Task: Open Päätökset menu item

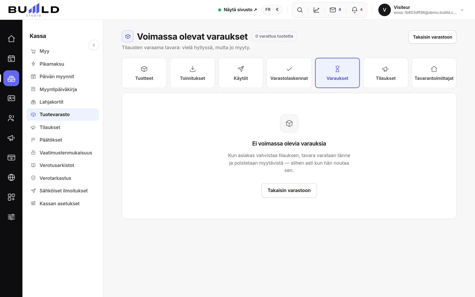Action: click(63, 140)
